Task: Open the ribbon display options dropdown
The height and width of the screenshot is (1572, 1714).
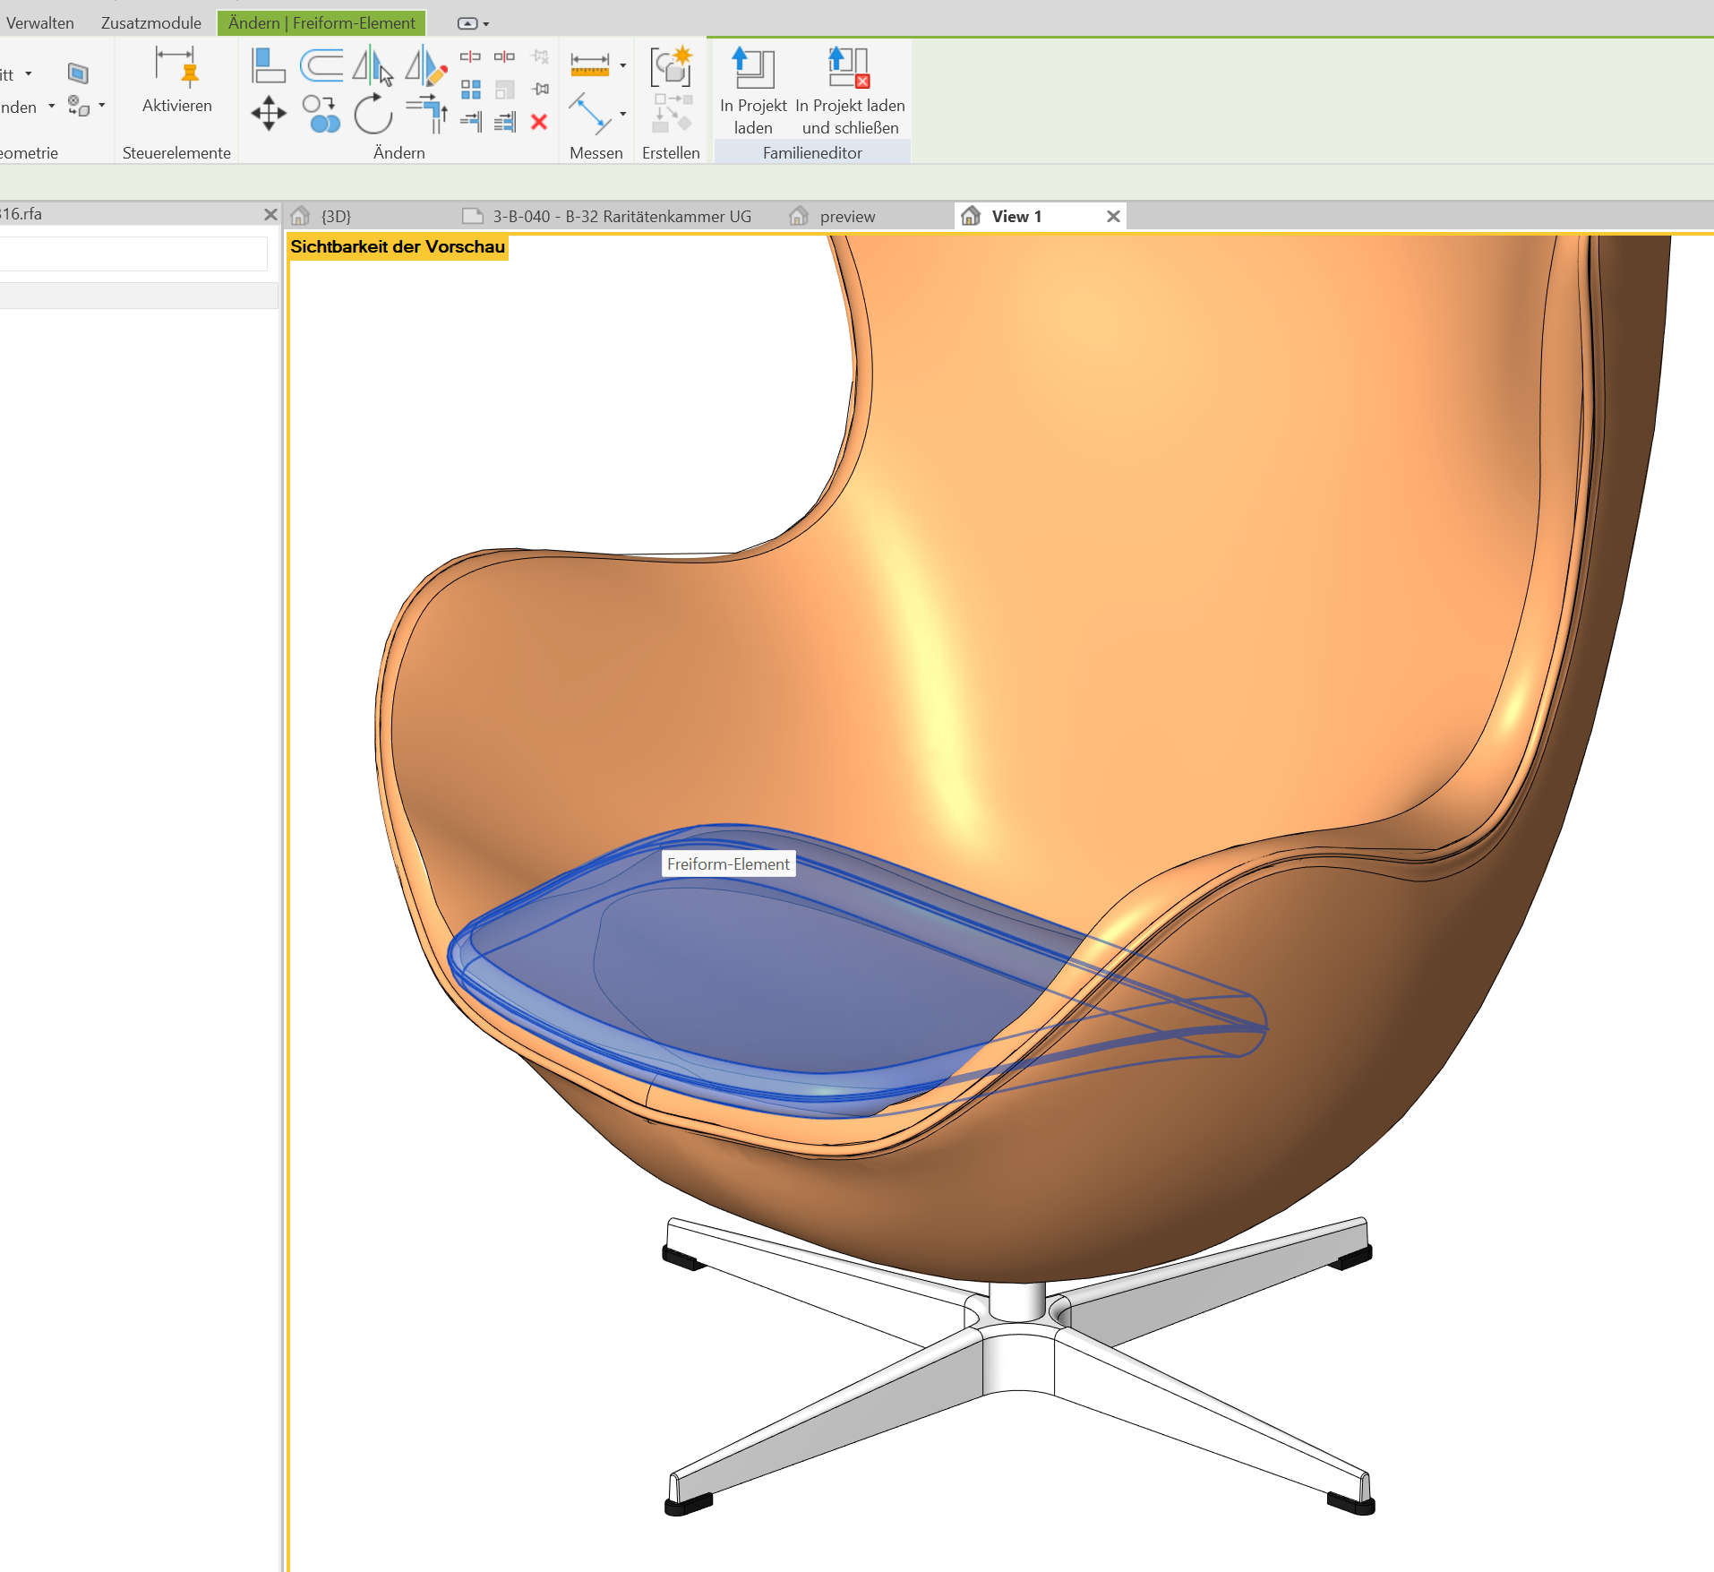Action: [x=473, y=23]
